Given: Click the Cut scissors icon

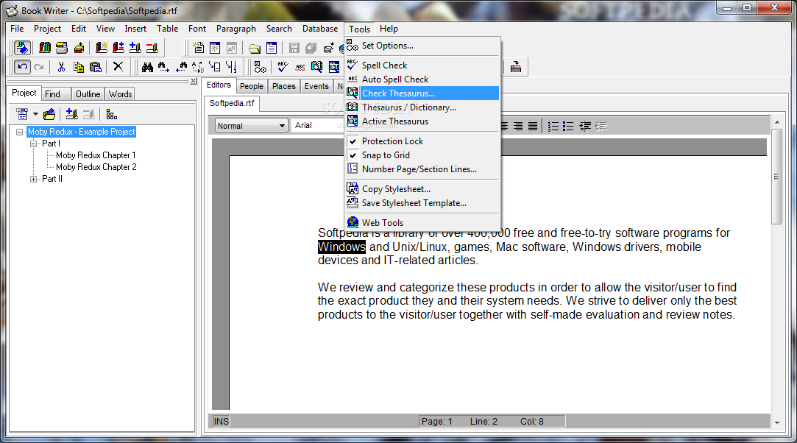Looking at the screenshot, I should click(62, 66).
